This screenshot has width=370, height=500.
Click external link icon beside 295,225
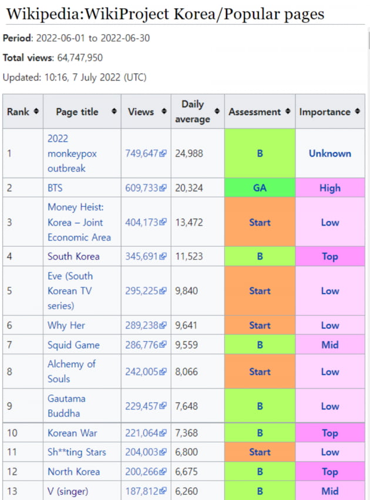pyautogui.click(x=163, y=290)
